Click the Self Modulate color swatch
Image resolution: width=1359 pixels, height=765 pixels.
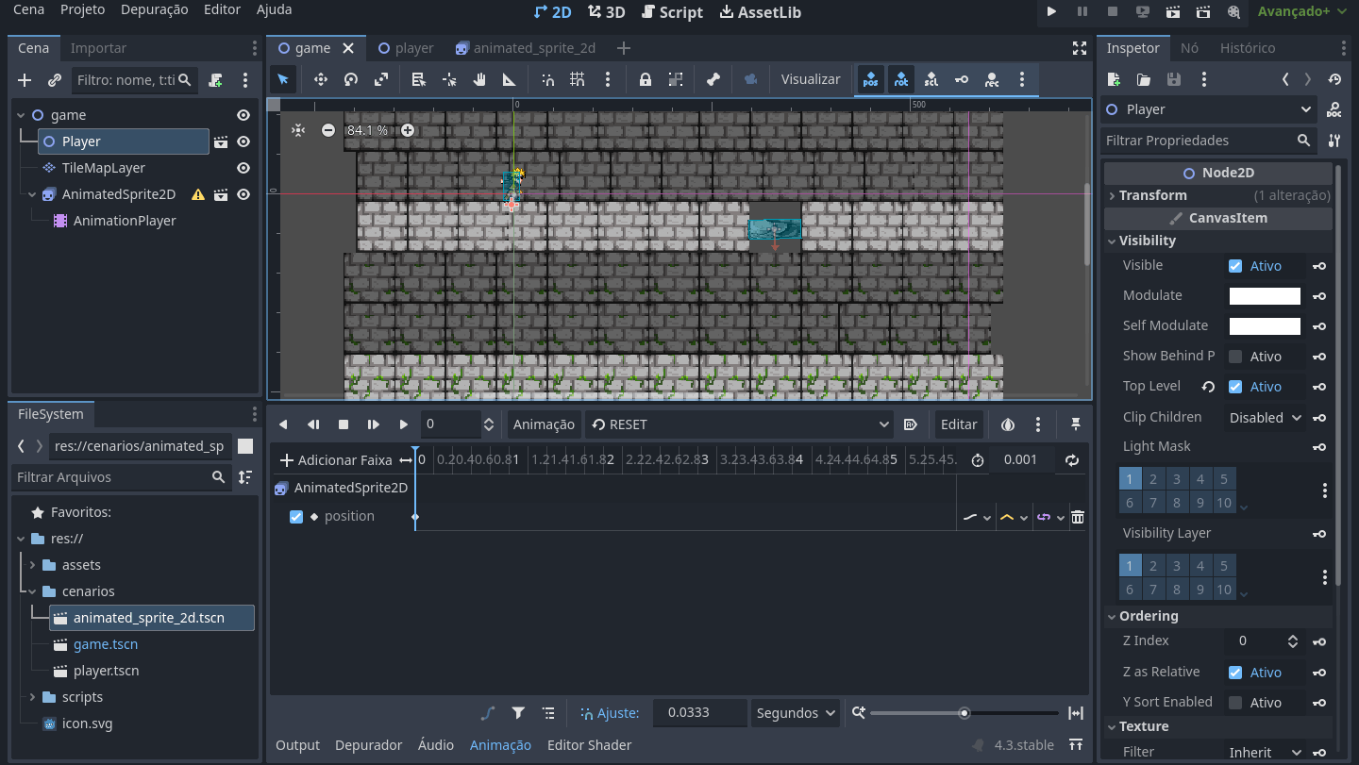click(x=1265, y=326)
